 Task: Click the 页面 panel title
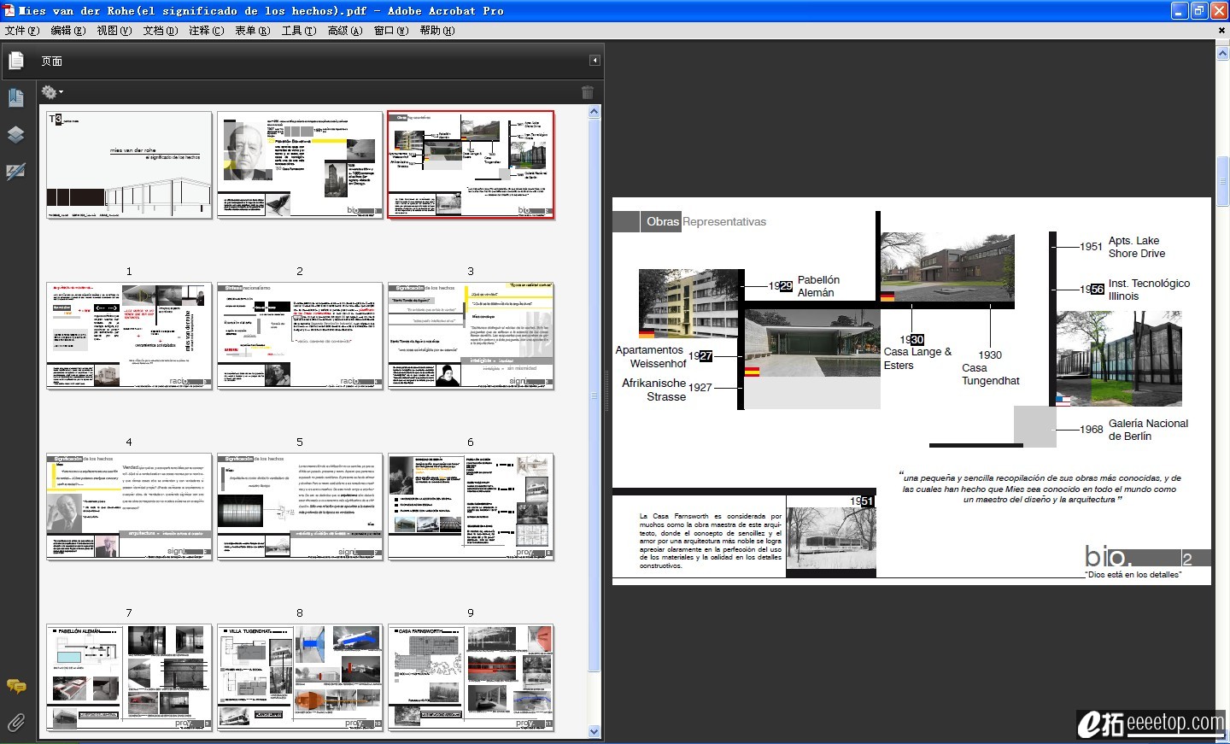(52, 61)
